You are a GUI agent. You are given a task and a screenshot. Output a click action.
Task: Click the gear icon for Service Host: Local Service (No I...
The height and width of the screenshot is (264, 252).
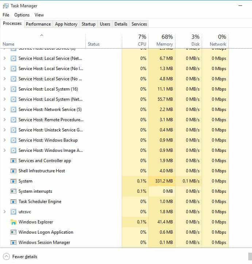click(13, 69)
